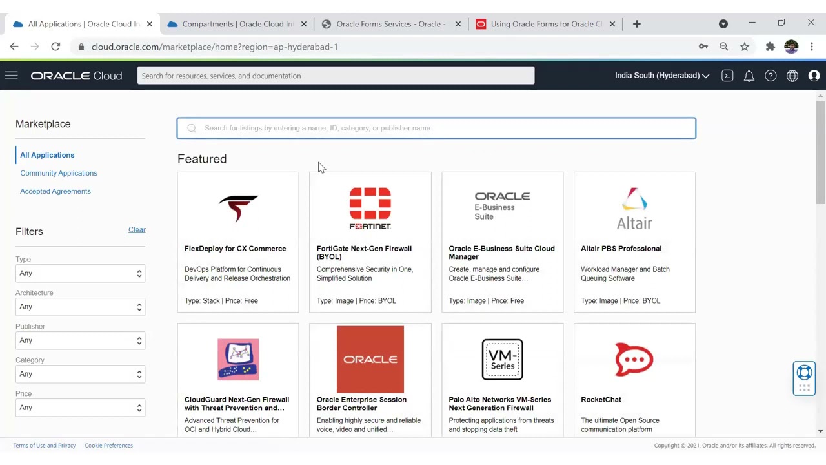Expand the Category filter dropdown
This screenshot has height=465, width=826.
click(80, 374)
